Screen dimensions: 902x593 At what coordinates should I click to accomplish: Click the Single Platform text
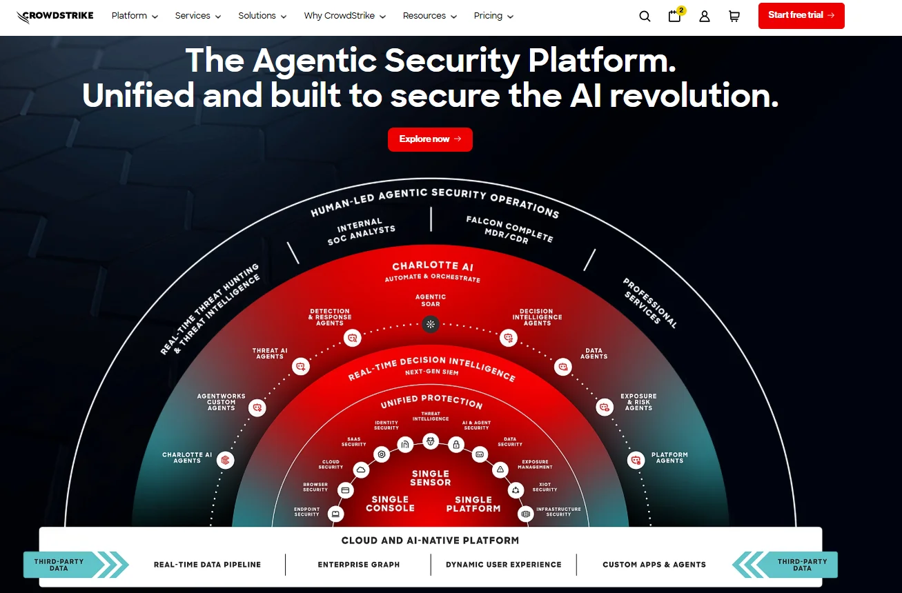473,504
